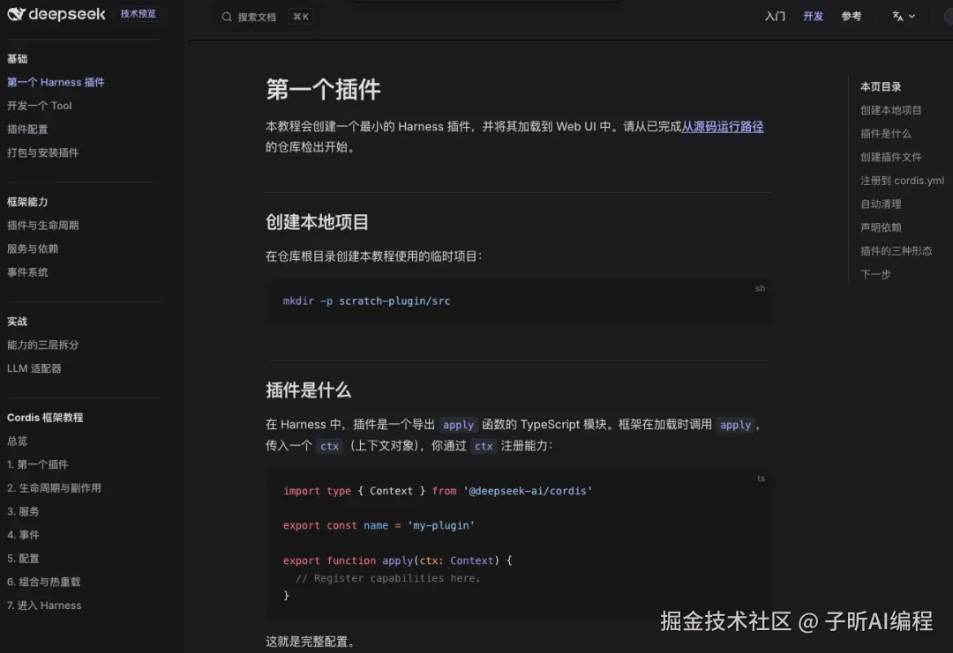
Task: Click the search magnifier icon
Action: [227, 17]
